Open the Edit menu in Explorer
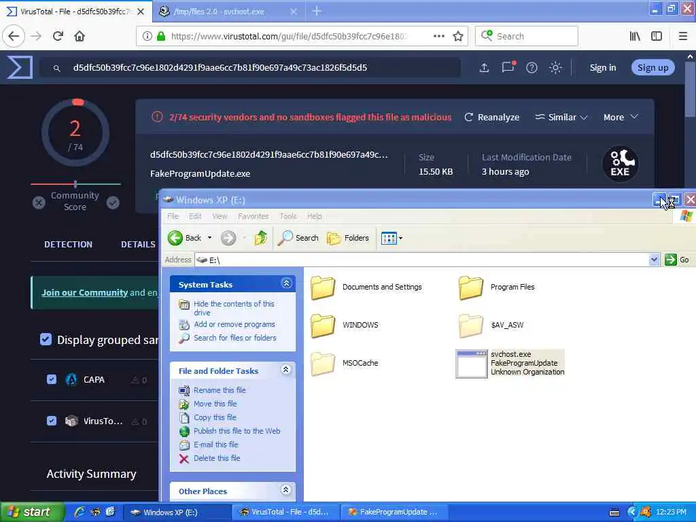This screenshot has width=696, height=522. click(x=195, y=216)
